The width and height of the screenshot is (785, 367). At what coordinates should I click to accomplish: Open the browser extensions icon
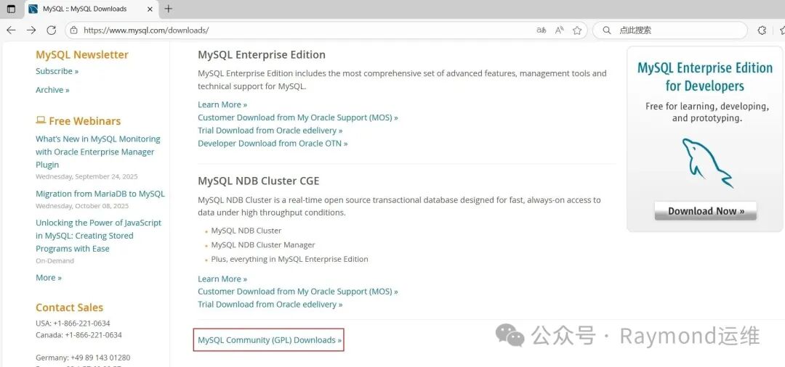[762, 30]
